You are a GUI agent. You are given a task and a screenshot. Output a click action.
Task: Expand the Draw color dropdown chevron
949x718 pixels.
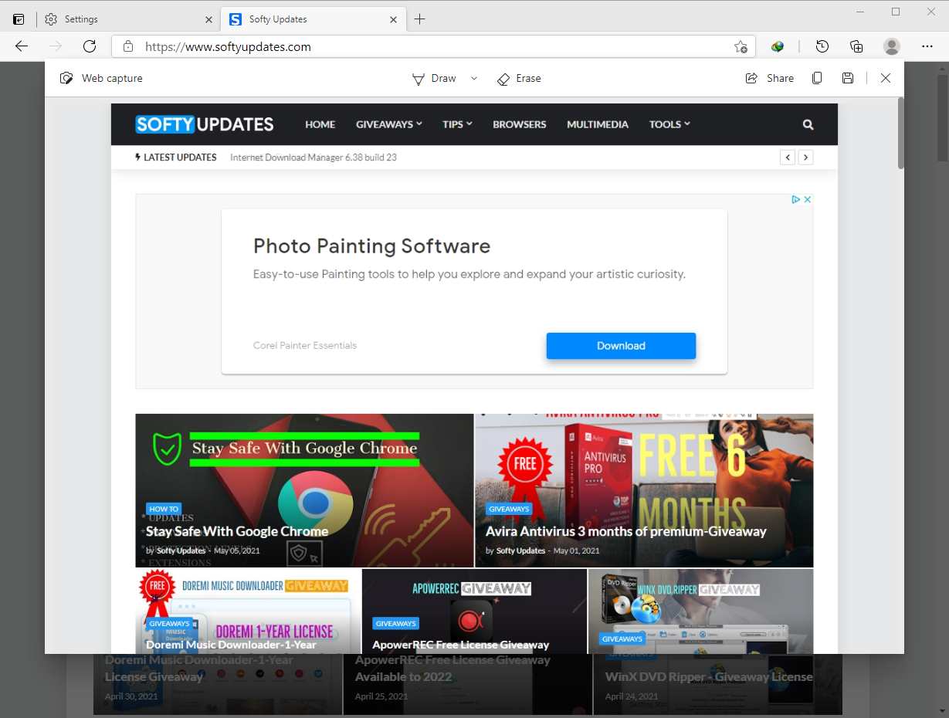click(x=474, y=78)
